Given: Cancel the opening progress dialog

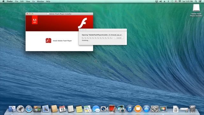Looking at the screenshot, I should point(119,38).
